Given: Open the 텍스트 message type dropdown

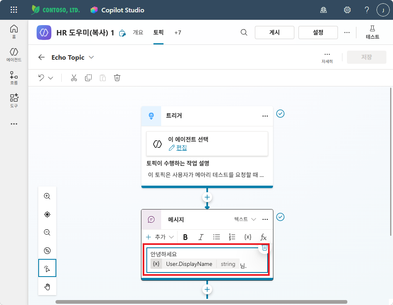Looking at the screenshot, I should [x=245, y=219].
